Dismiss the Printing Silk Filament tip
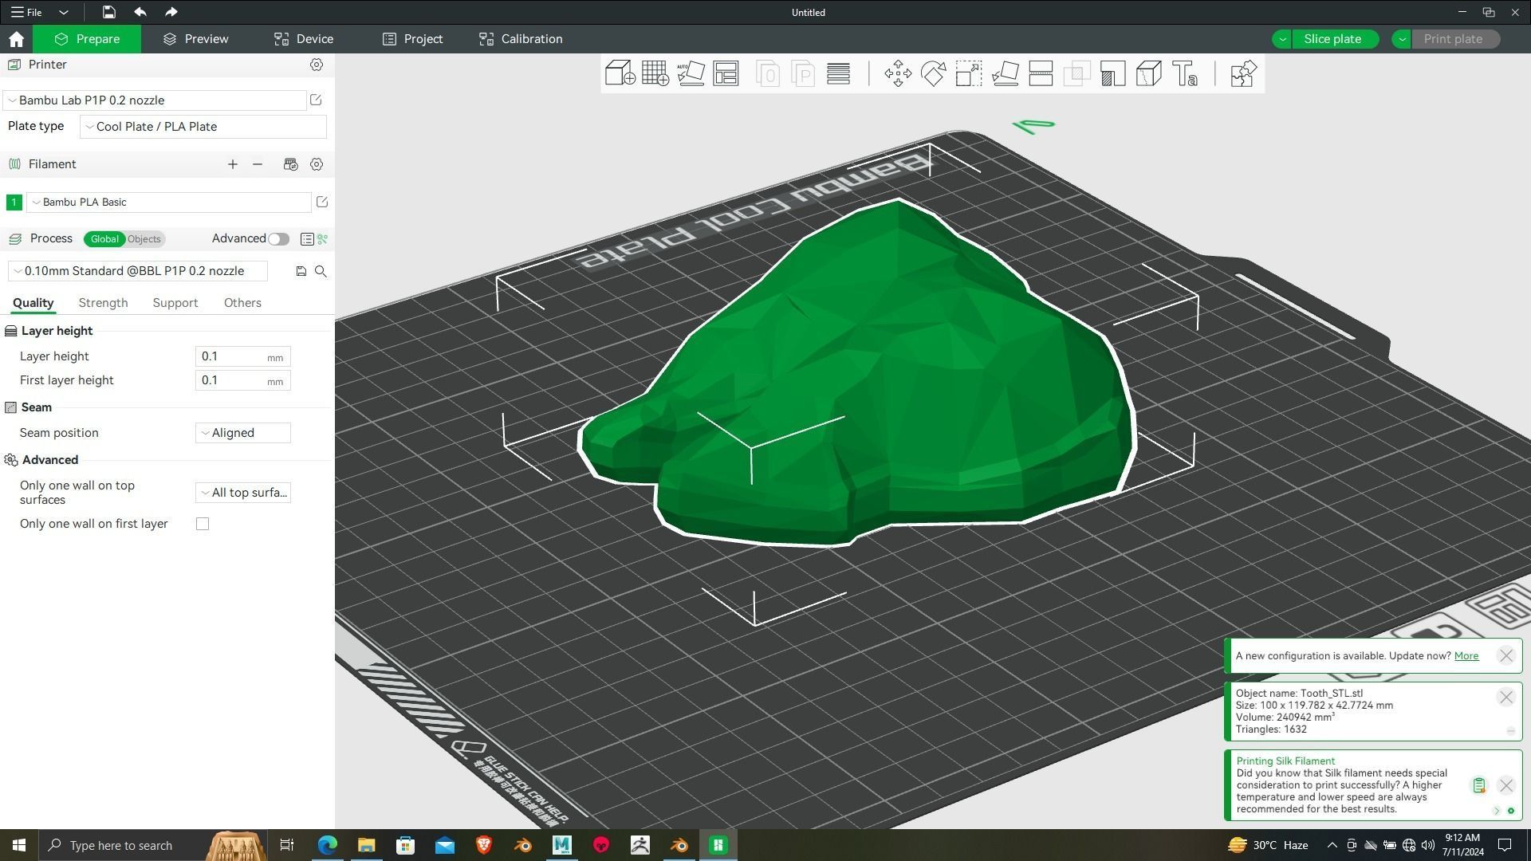 tap(1505, 785)
